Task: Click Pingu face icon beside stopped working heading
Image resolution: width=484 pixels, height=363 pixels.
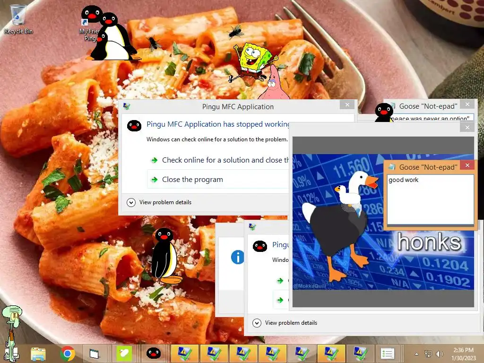Action: pos(134,126)
